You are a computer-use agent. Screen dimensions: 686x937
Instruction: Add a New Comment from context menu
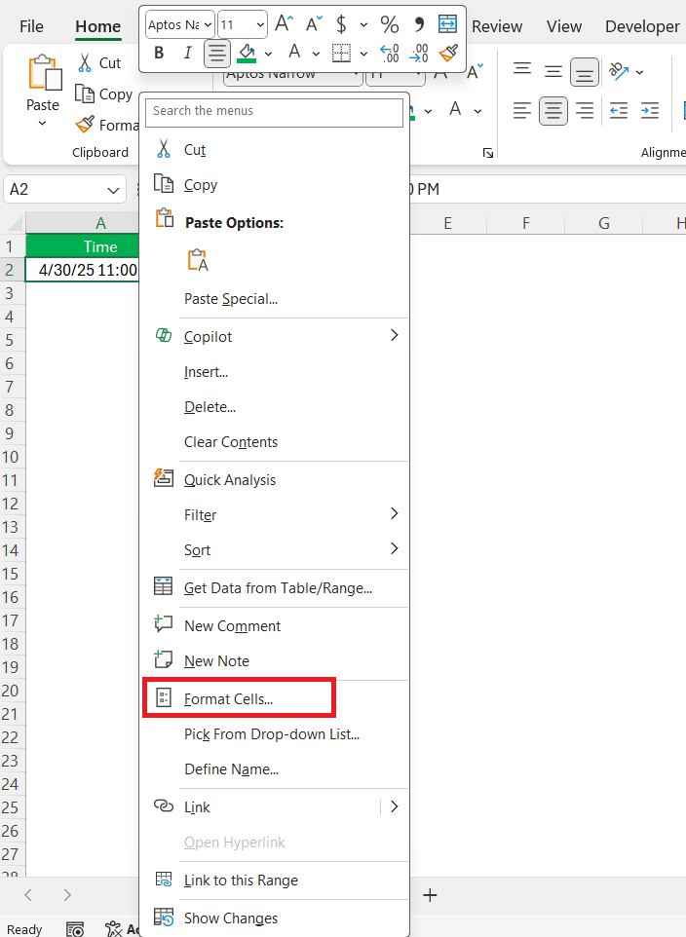[274, 625]
